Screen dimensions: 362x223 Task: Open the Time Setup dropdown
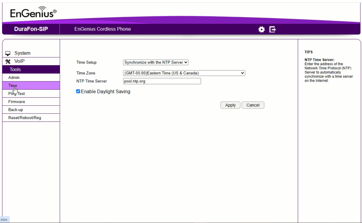pyautogui.click(x=156, y=62)
